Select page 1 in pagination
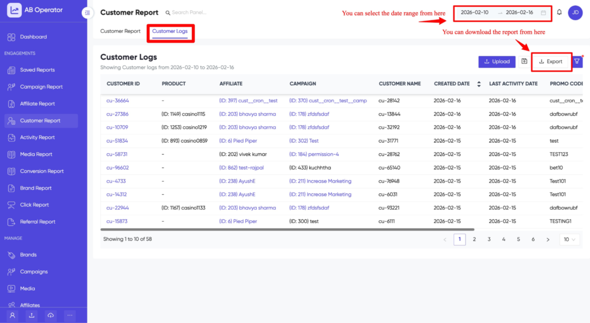The width and height of the screenshot is (590, 323). pyautogui.click(x=459, y=239)
